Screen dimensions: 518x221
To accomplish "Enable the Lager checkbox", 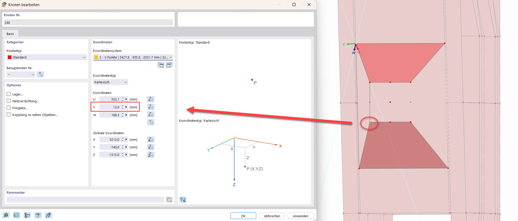I will 9,94.
